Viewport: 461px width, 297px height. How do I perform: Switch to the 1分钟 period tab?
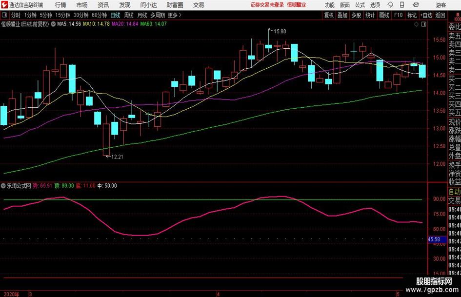tap(30, 15)
